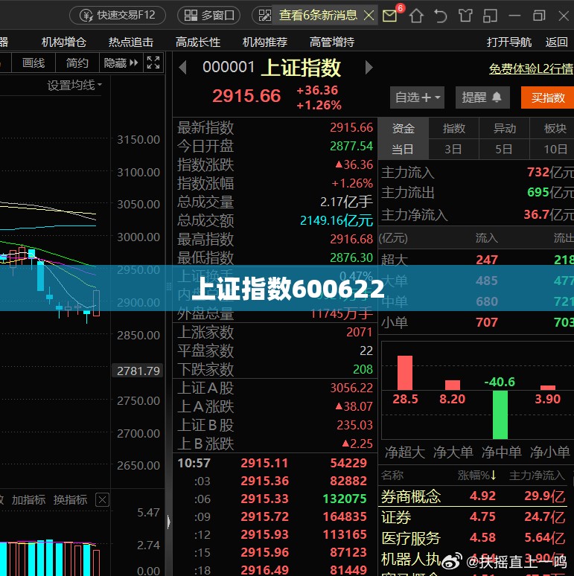This screenshot has height=576, width=574.
Task: Go to the home page icon
Action: [416, 16]
